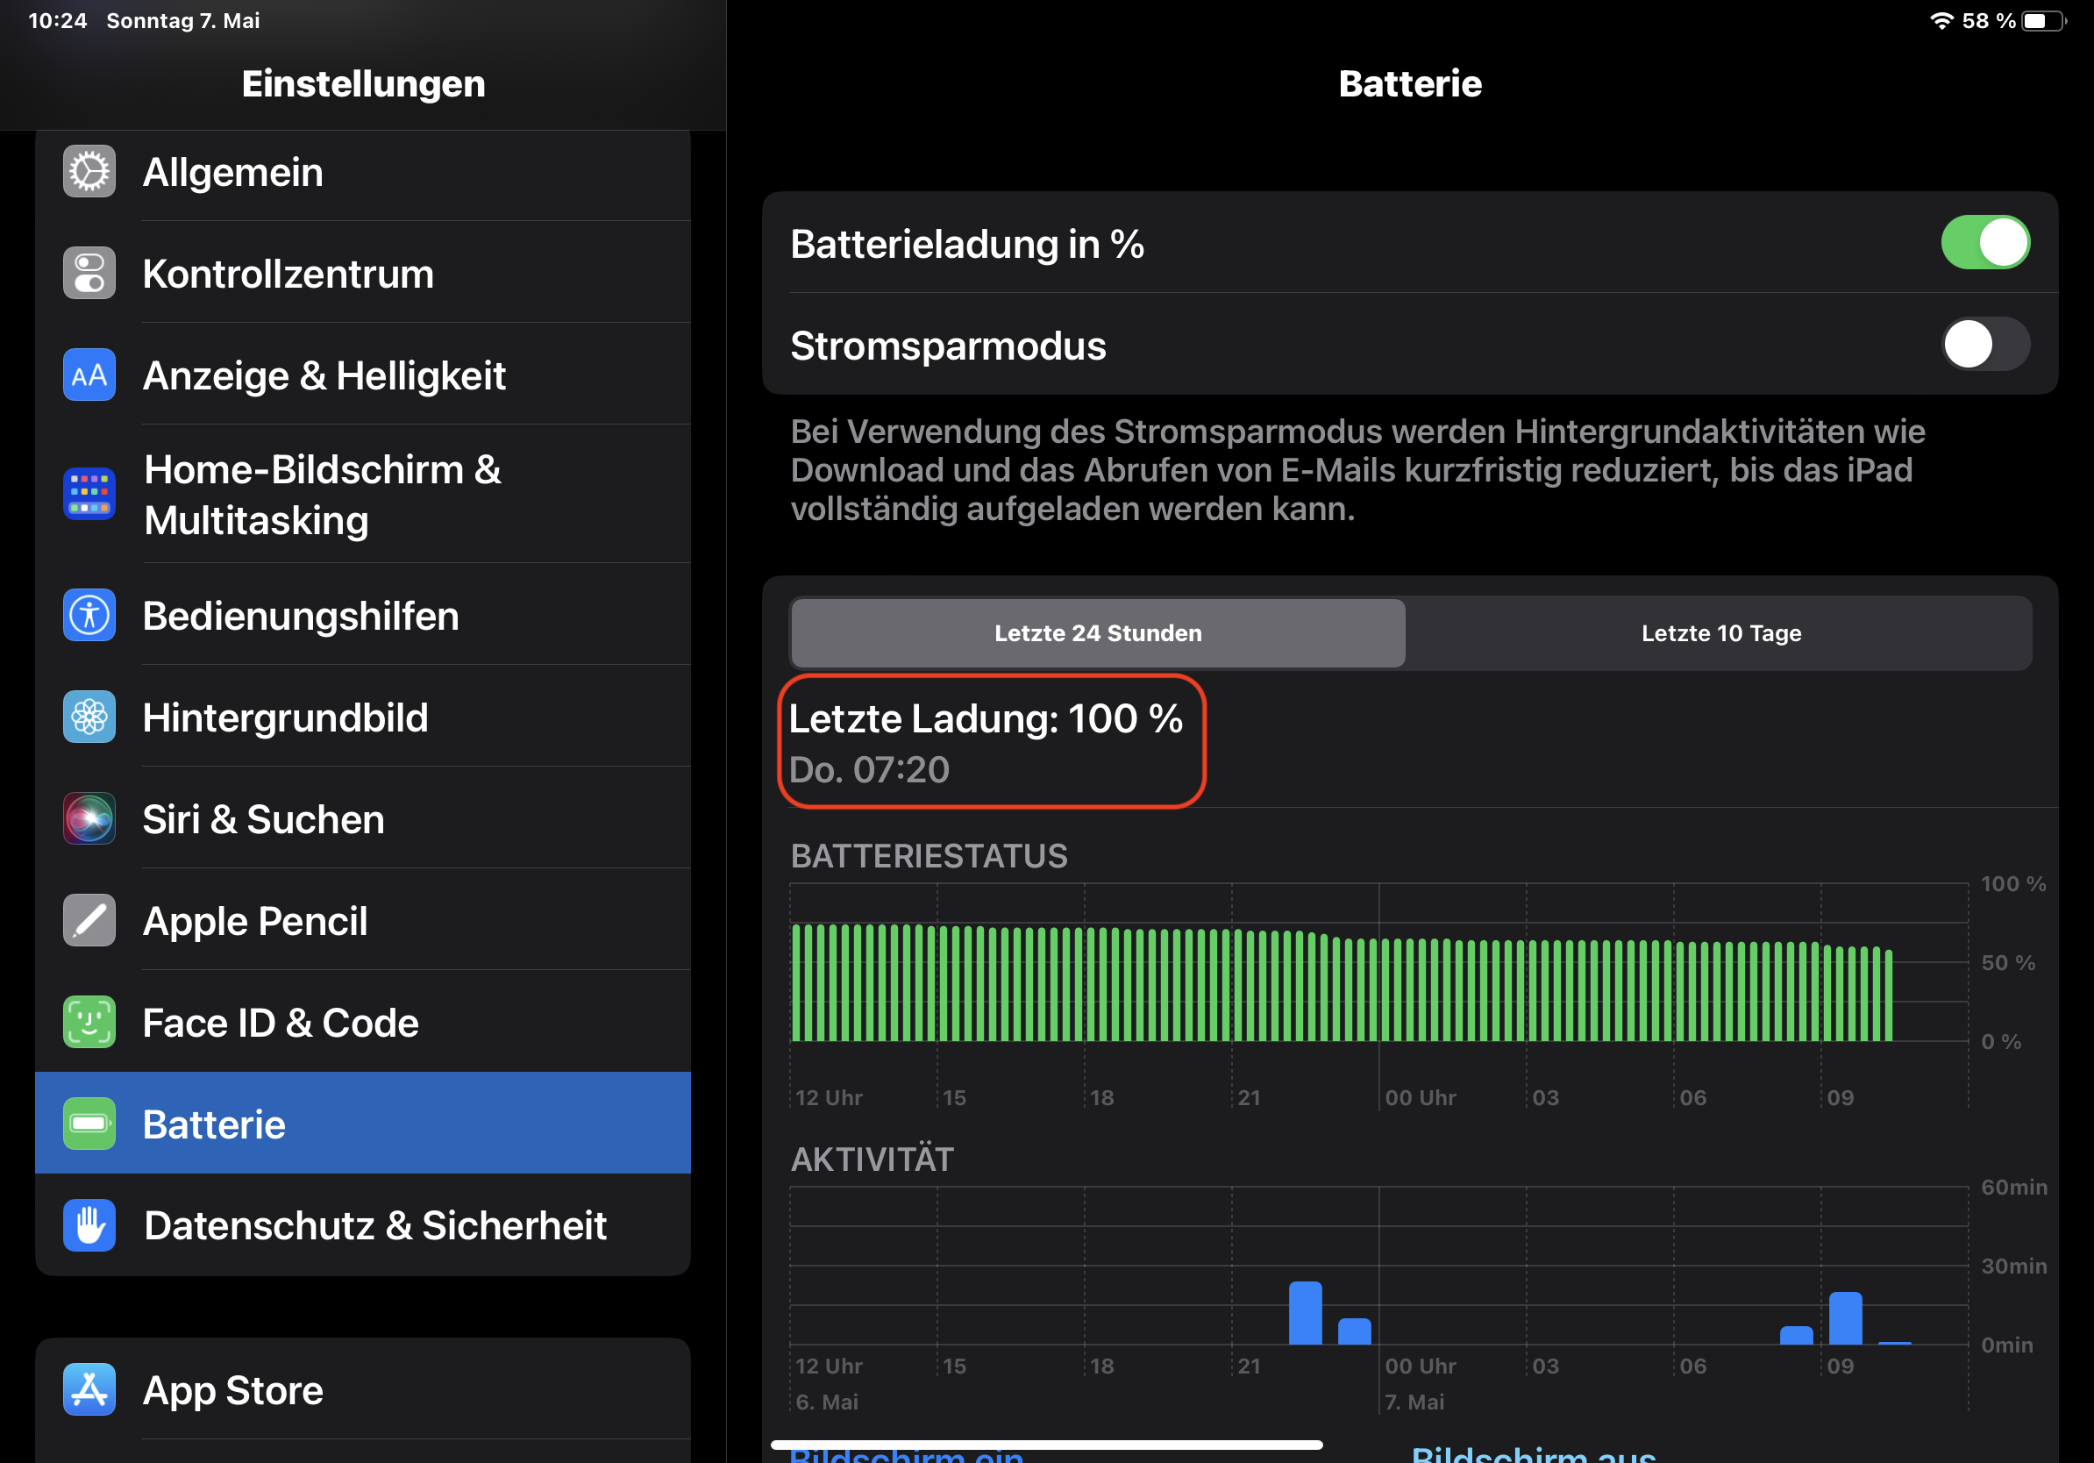Viewport: 2094px width, 1463px height.
Task: Disable the Batterieladung in % switch
Action: click(x=1984, y=243)
